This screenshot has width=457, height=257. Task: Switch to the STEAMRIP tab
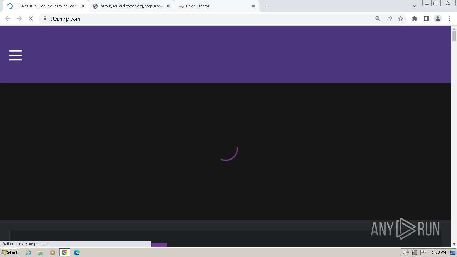tap(45, 6)
